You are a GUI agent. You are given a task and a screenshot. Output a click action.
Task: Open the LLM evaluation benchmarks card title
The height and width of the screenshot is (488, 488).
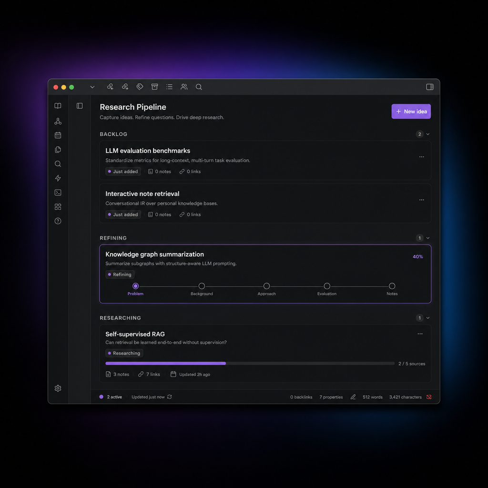[x=148, y=151]
